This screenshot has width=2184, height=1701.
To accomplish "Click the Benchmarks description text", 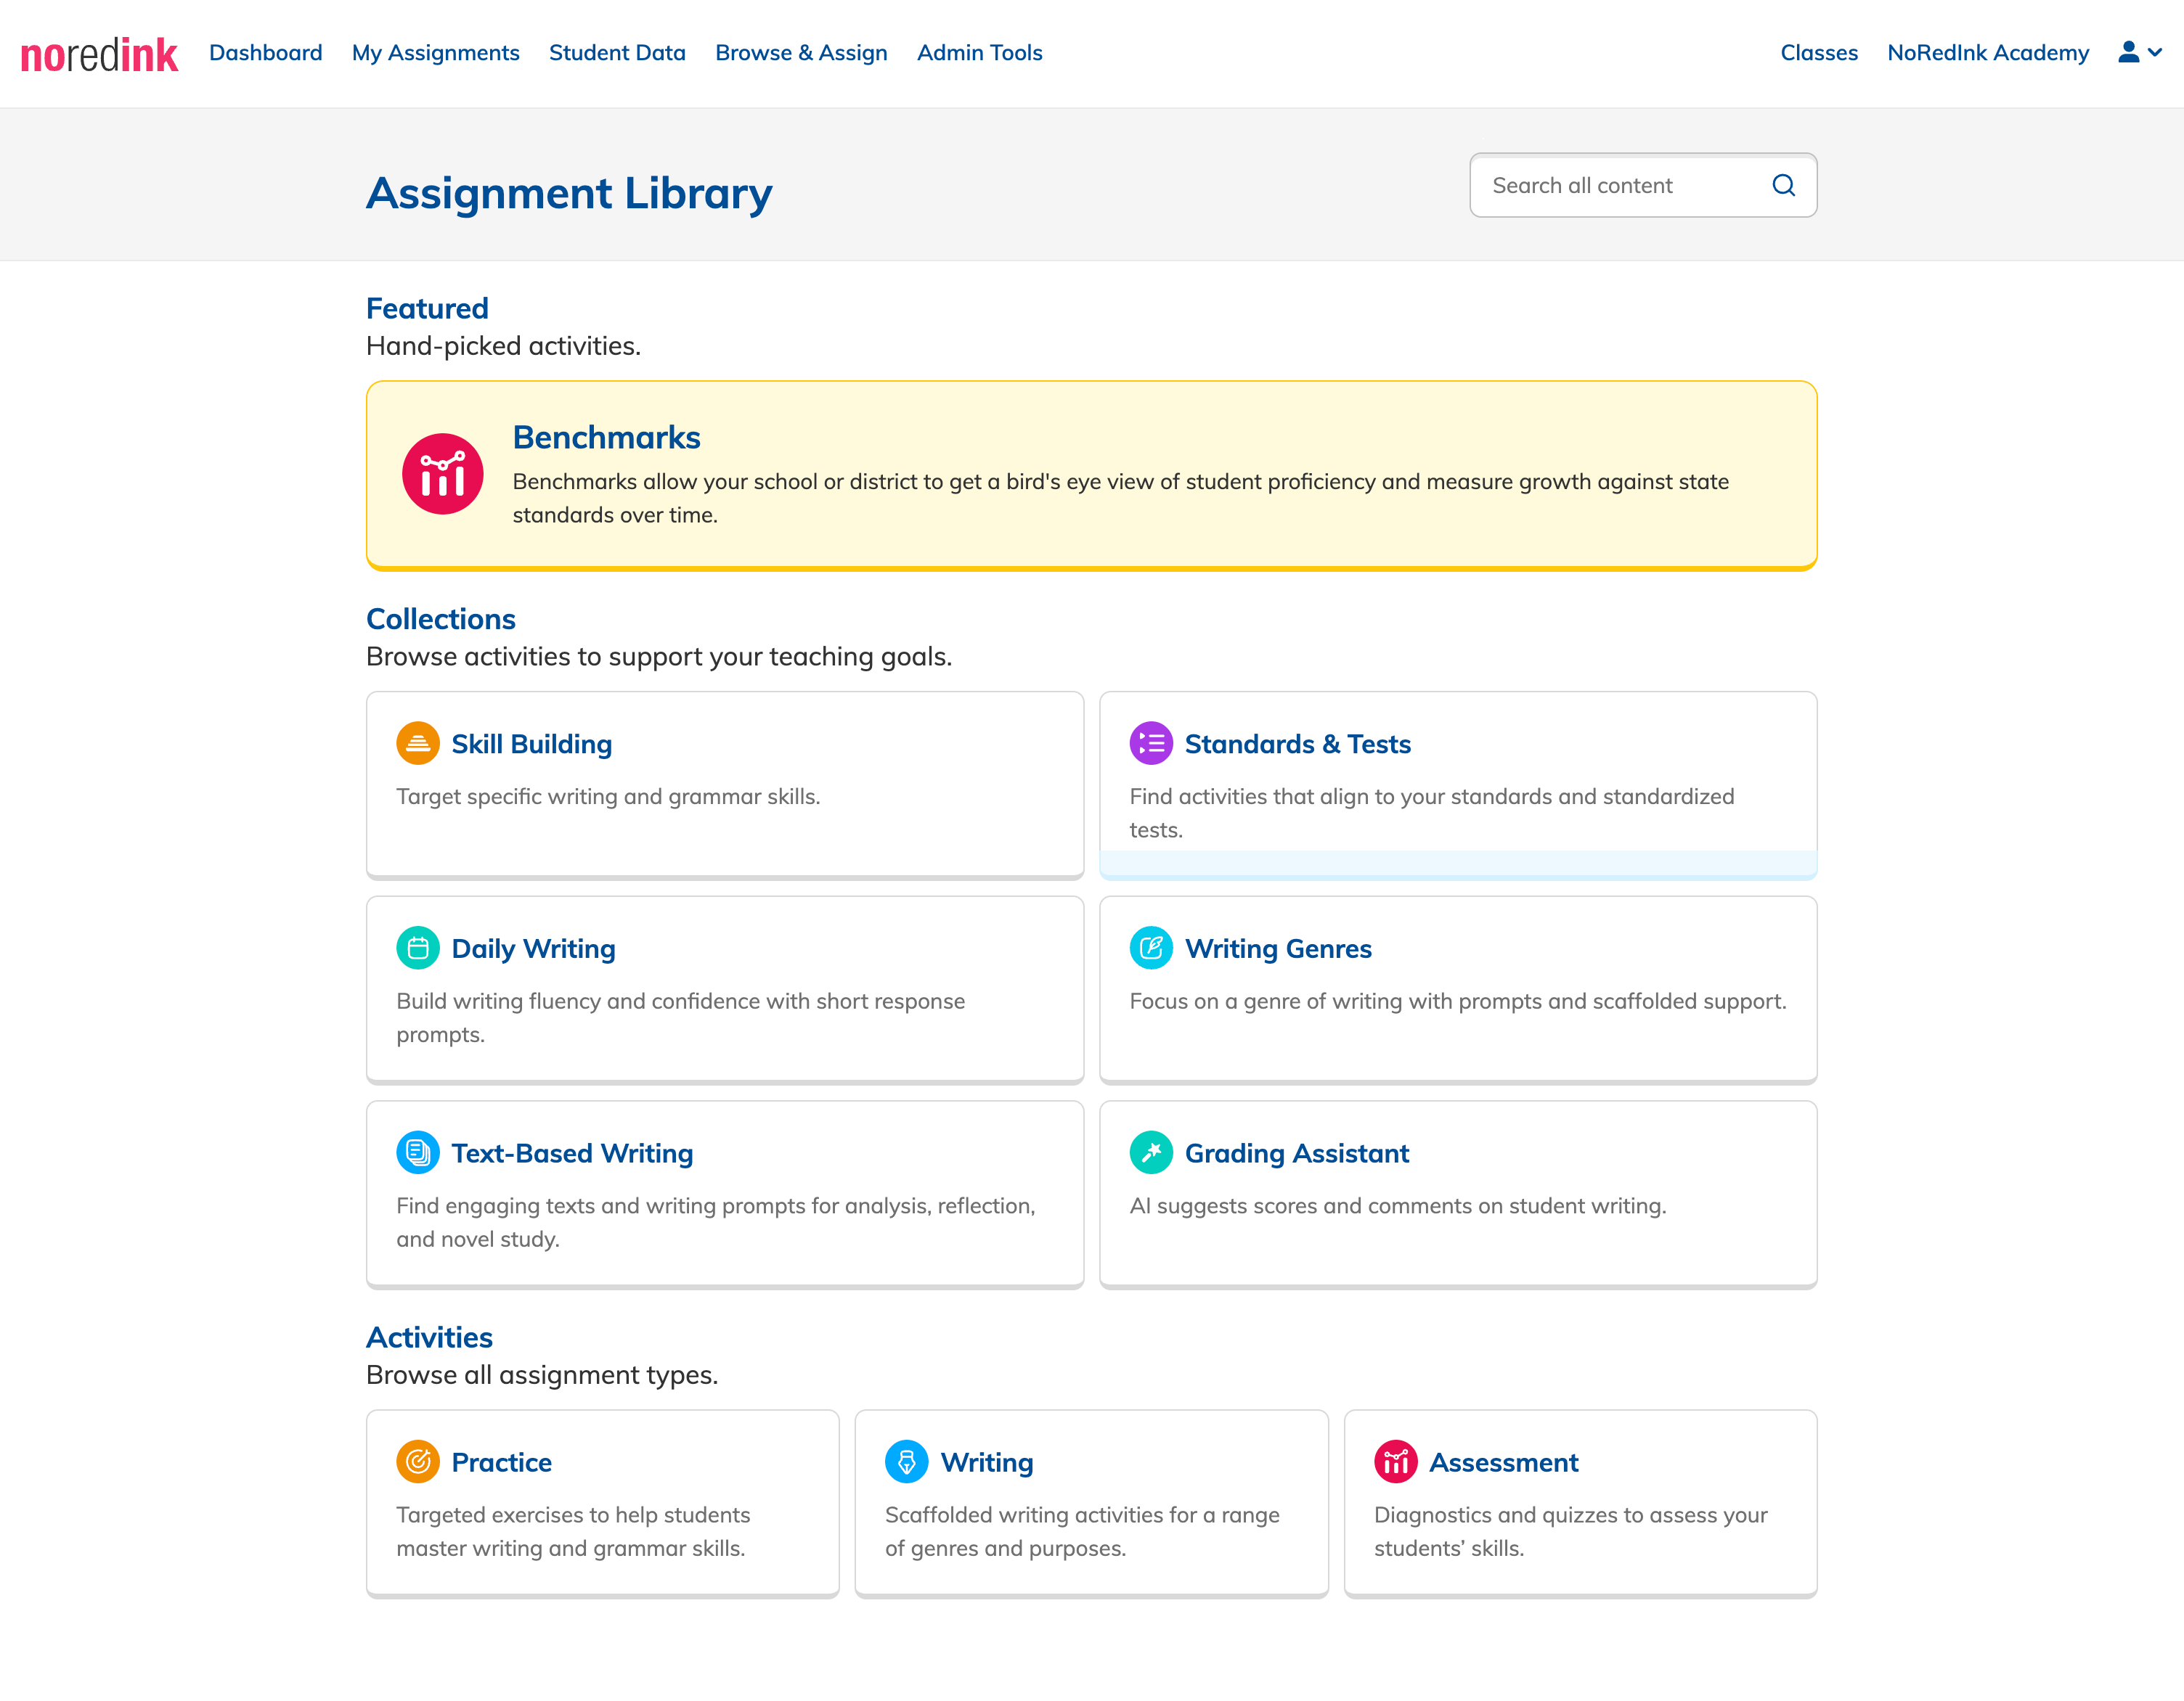I will coord(1120,498).
